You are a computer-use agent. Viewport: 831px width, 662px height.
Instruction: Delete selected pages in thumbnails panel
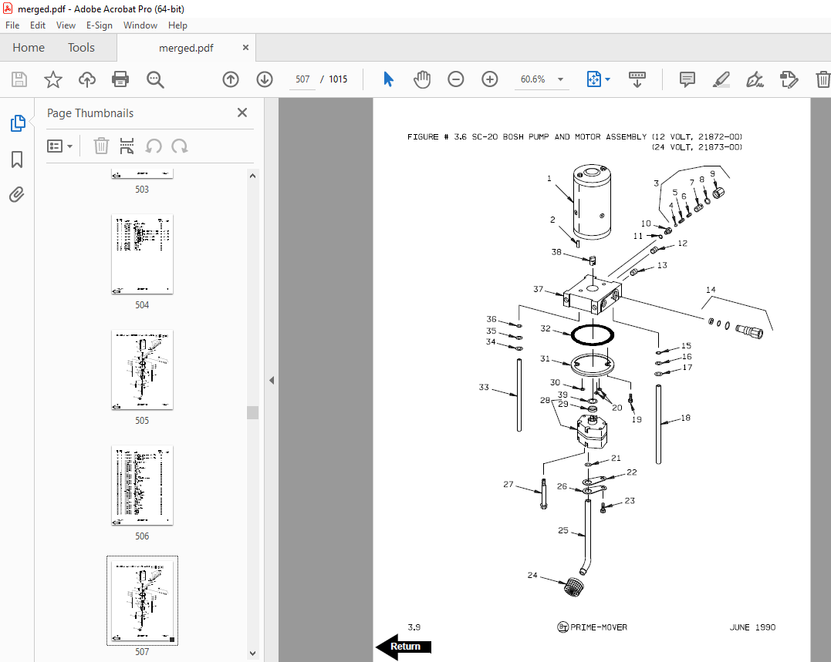(x=101, y=146)
